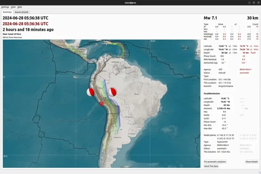The height and width of the screenshot is (174, 261).
Task: Click the '2 hours and 18 minutes ago' text
Action: [x=28, y=30]
